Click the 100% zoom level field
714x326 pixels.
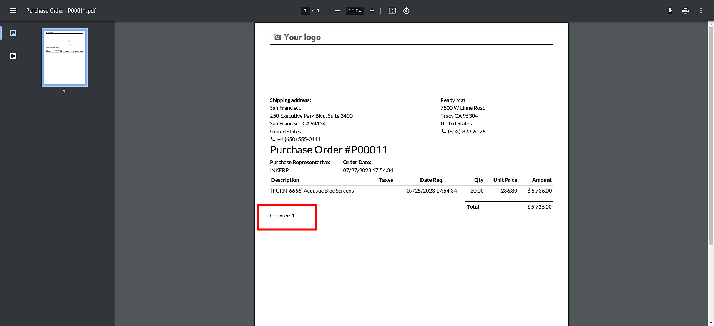click(355, 11)
